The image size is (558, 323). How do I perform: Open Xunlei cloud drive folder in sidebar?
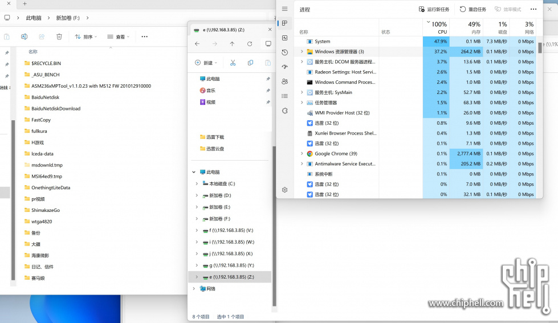click(x=212, y=149)
